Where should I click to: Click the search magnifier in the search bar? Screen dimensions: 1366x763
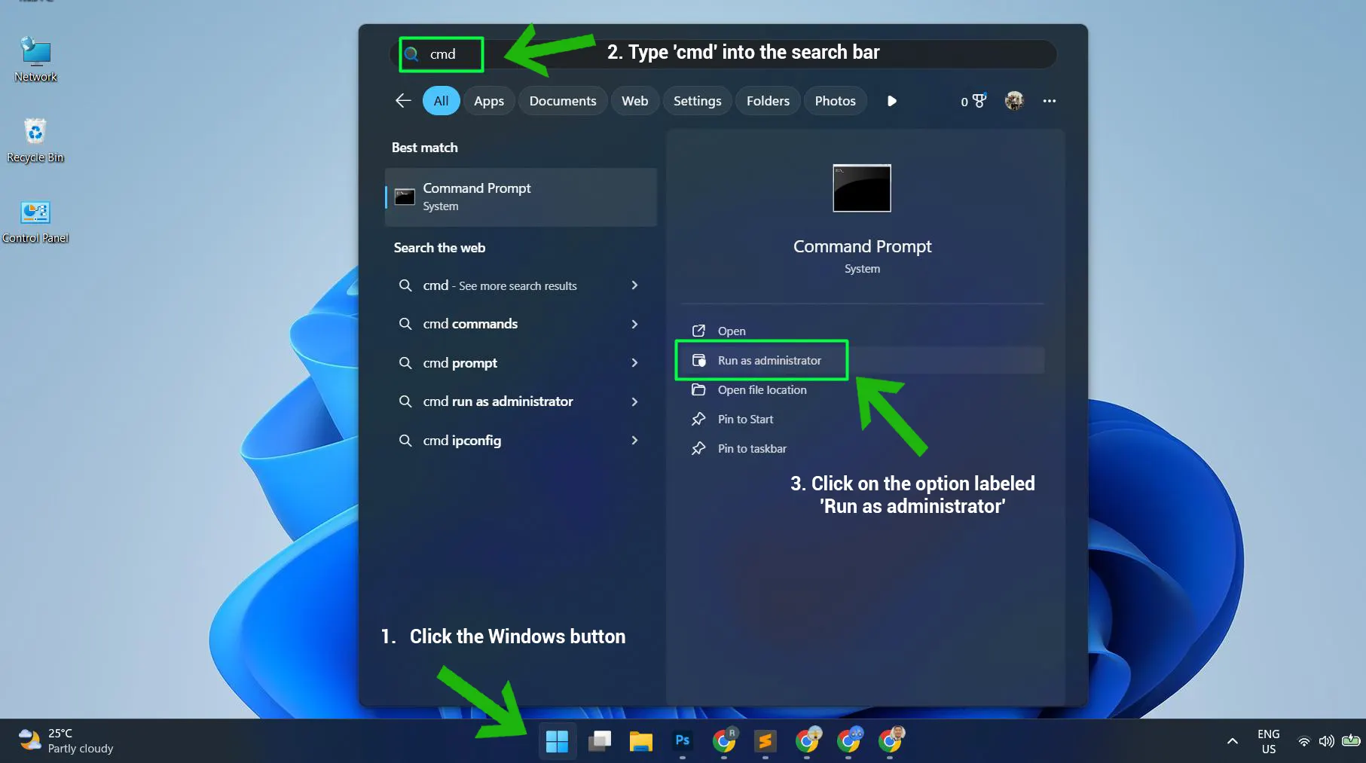pyautogui.click(x=411, y=53)
